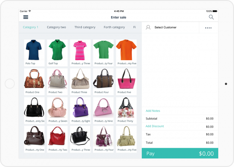Check the battery indicator
The image size is (234, 167).
click(215, 11)
